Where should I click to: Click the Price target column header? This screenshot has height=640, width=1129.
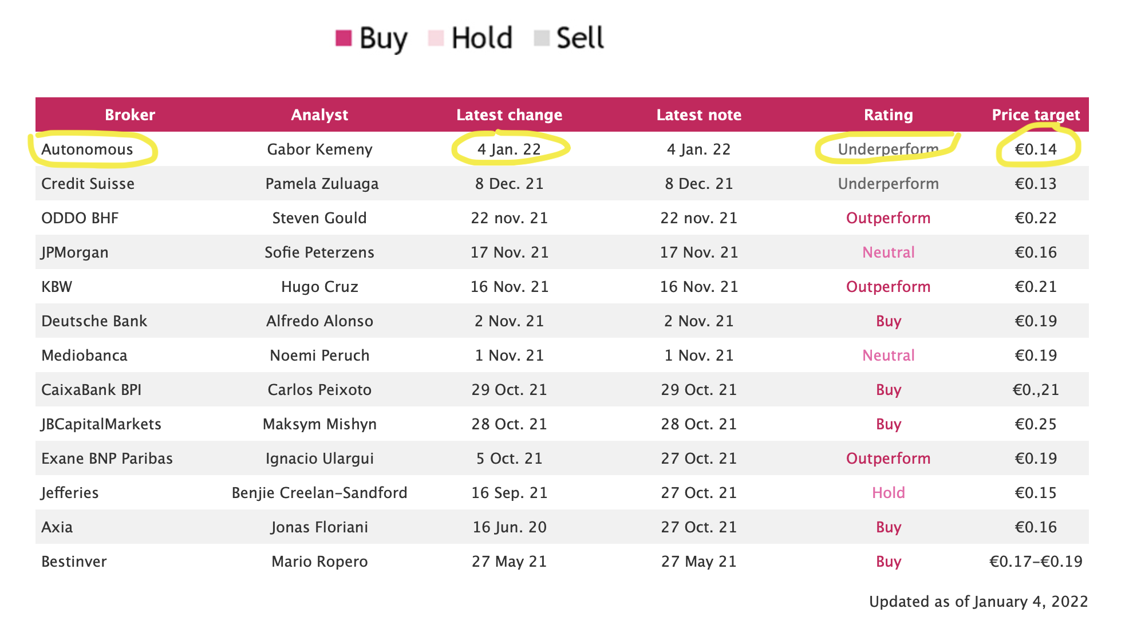pos(1036,115)
